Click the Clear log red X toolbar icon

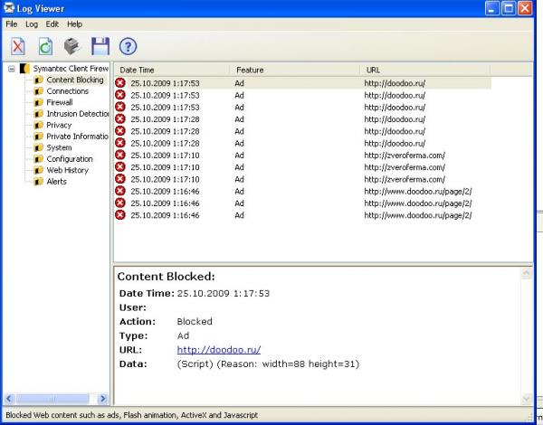click(x=18, y=46)
